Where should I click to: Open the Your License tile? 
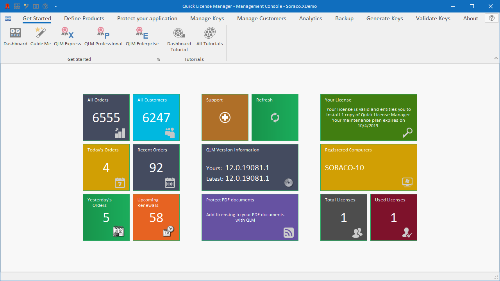[x=369, y=117]
